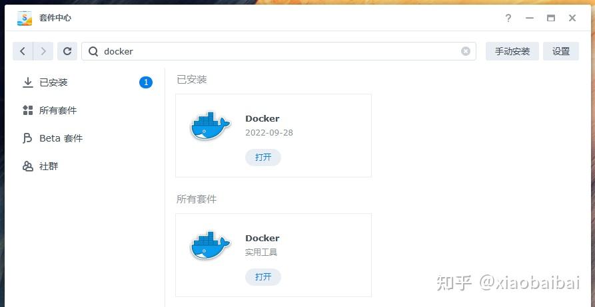Open 设置 settings button
Image resolution: width=595 pixels, height=307 pixels.
click(x=561, y=51)
